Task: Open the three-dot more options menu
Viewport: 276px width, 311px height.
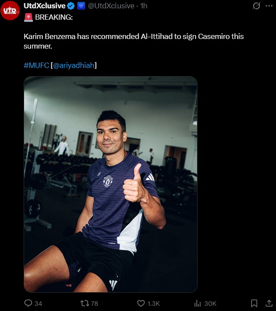Action: click(x=269, y=6)
